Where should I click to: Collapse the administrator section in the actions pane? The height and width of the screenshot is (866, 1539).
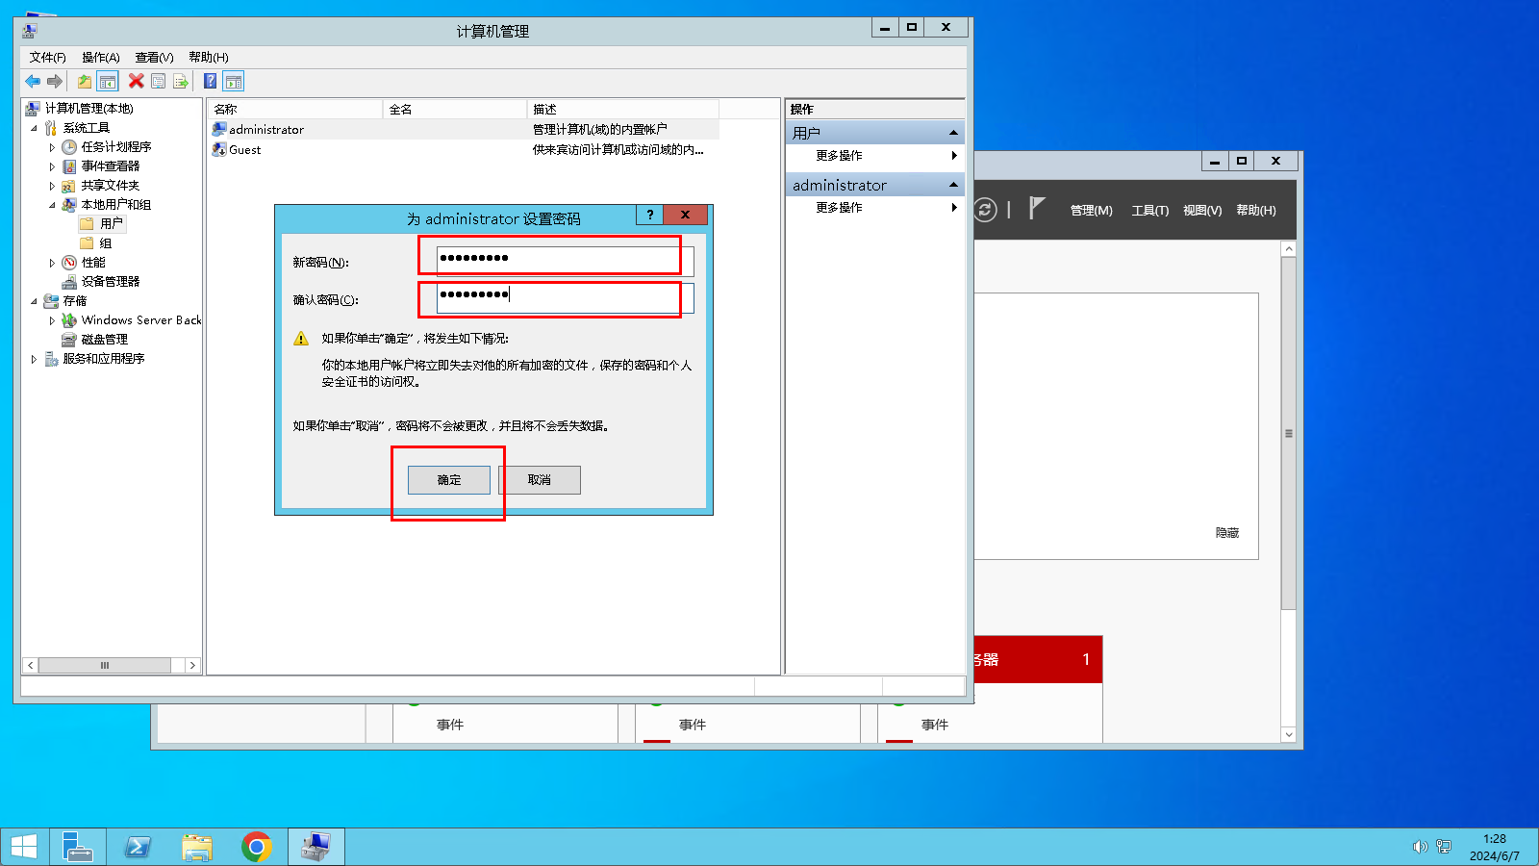tap(953, 185)
